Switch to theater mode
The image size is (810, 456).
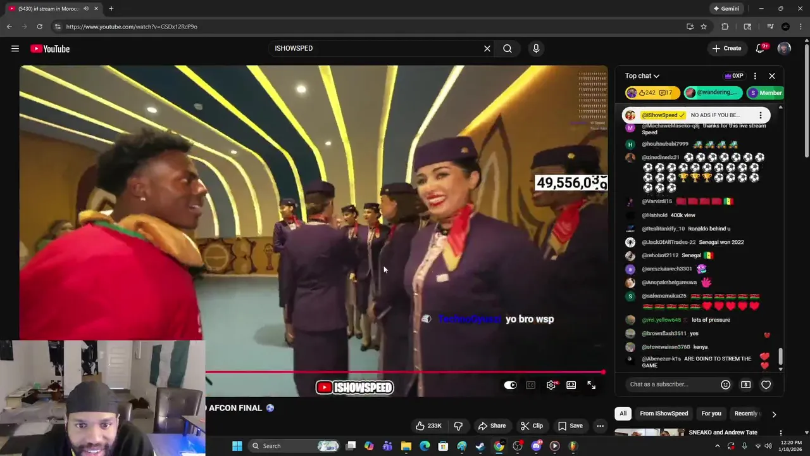tap(571, 385)
